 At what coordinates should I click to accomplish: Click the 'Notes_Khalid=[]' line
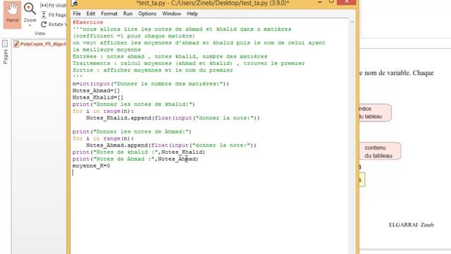[x=98, y=97]
